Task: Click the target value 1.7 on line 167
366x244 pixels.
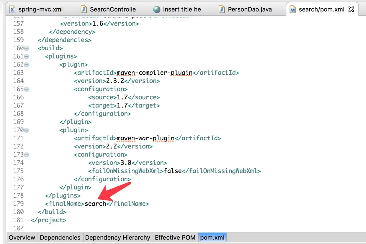Action: (x=122, y=105)
